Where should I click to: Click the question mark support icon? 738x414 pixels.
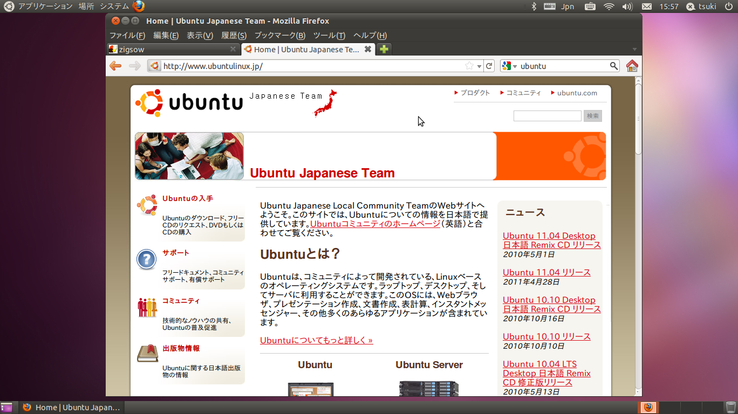(x=147, y=259)
